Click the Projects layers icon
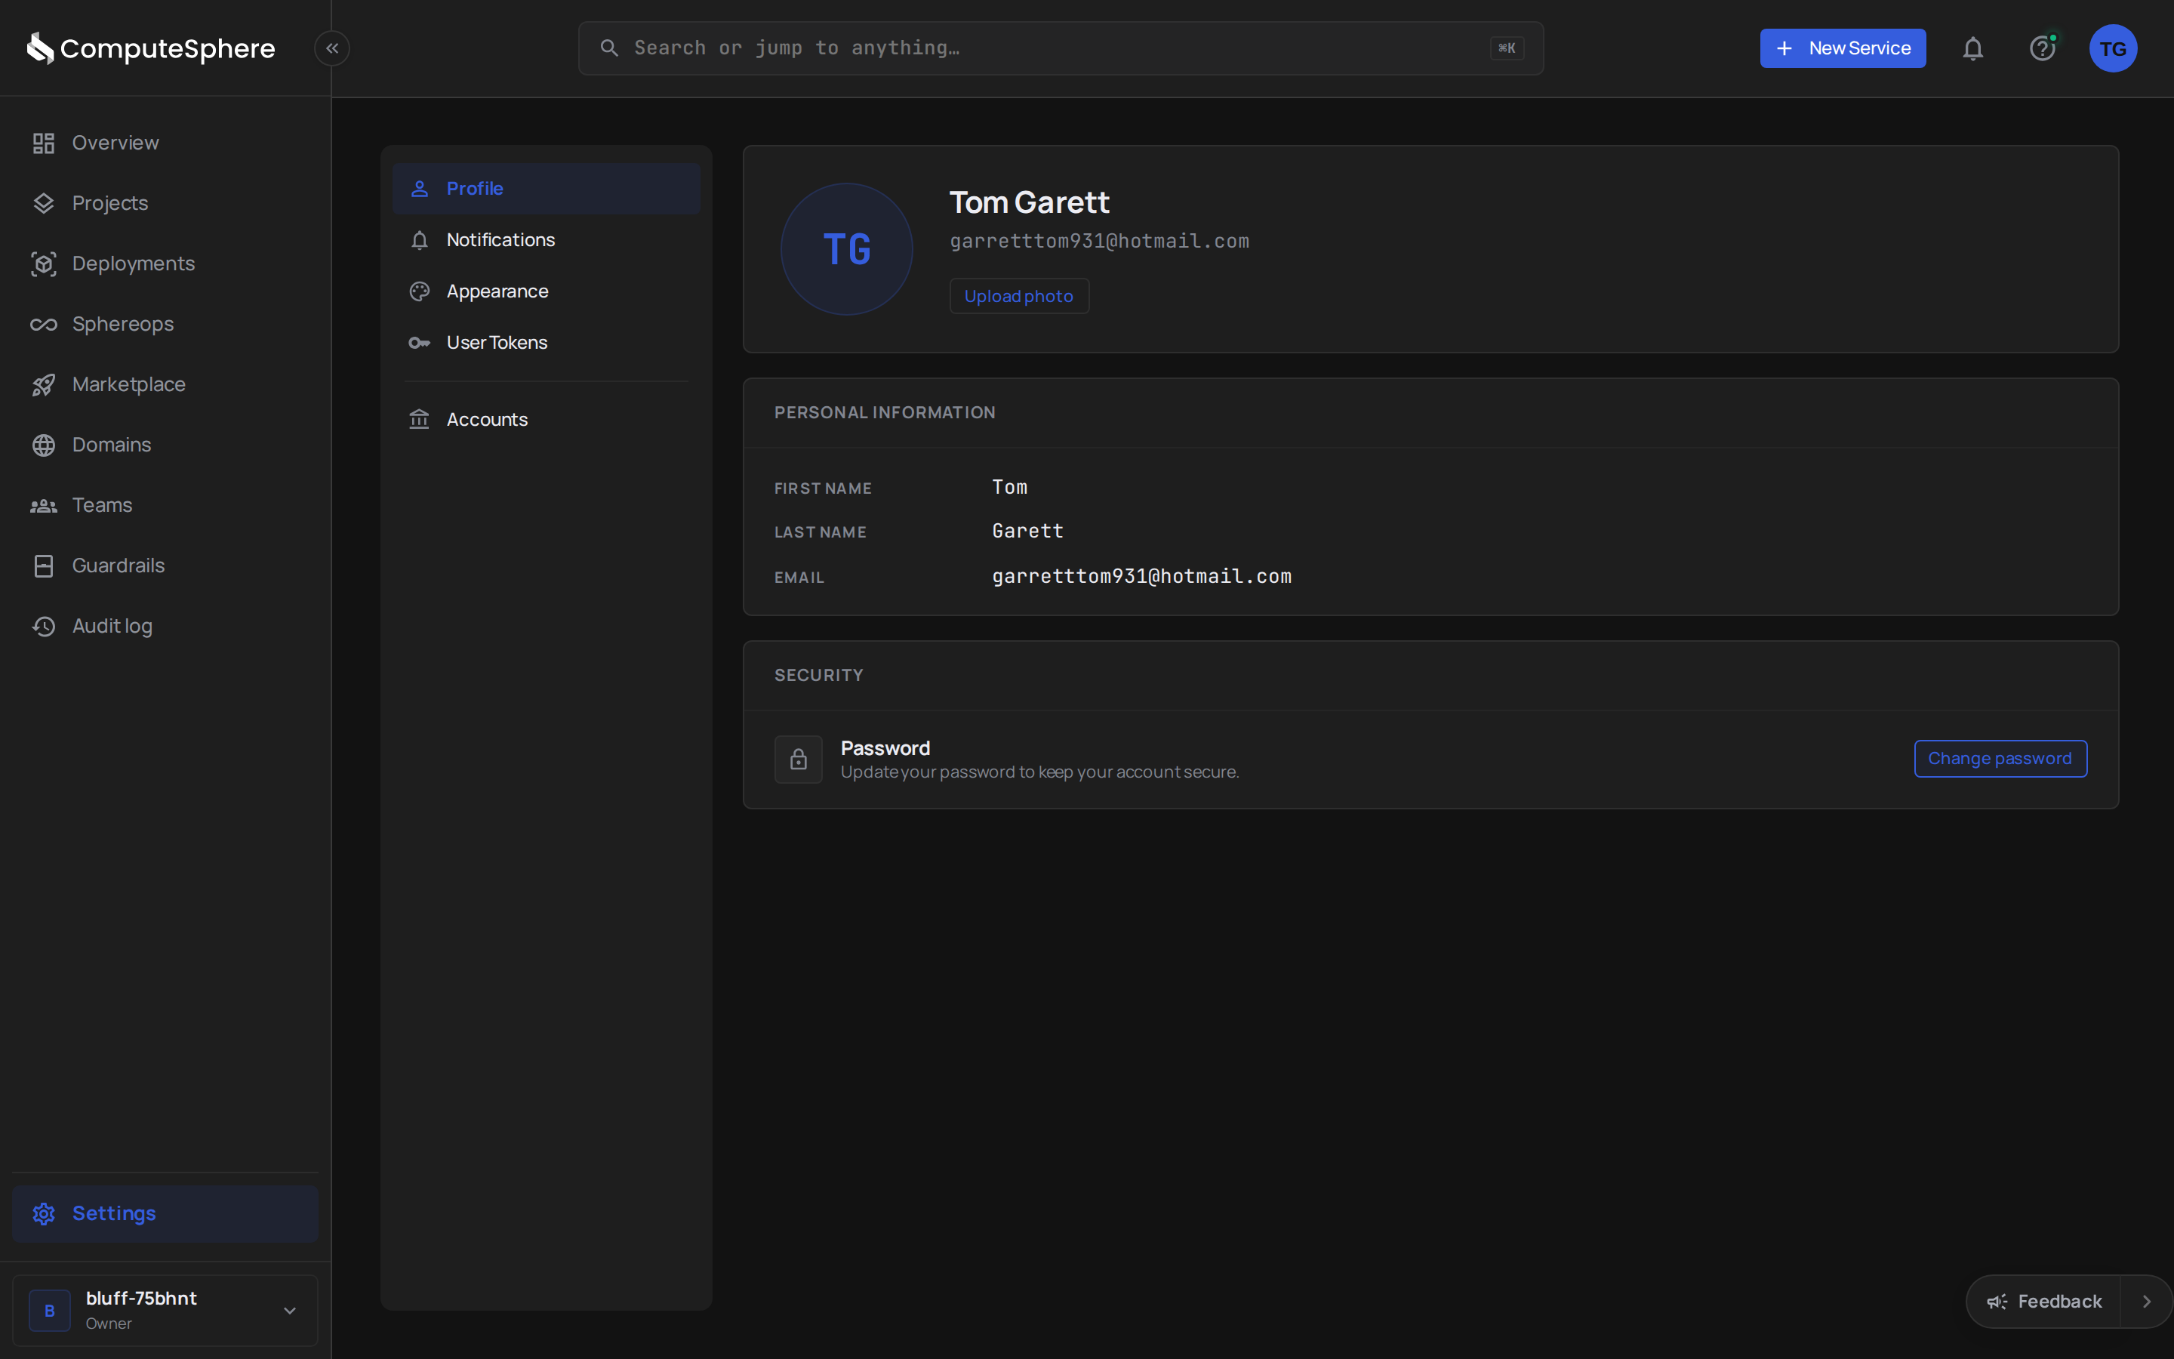2174x1359 pixels. [x=44, y=203]
